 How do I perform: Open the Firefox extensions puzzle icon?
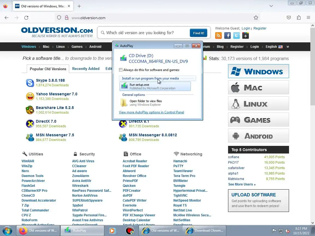[299, 18]
